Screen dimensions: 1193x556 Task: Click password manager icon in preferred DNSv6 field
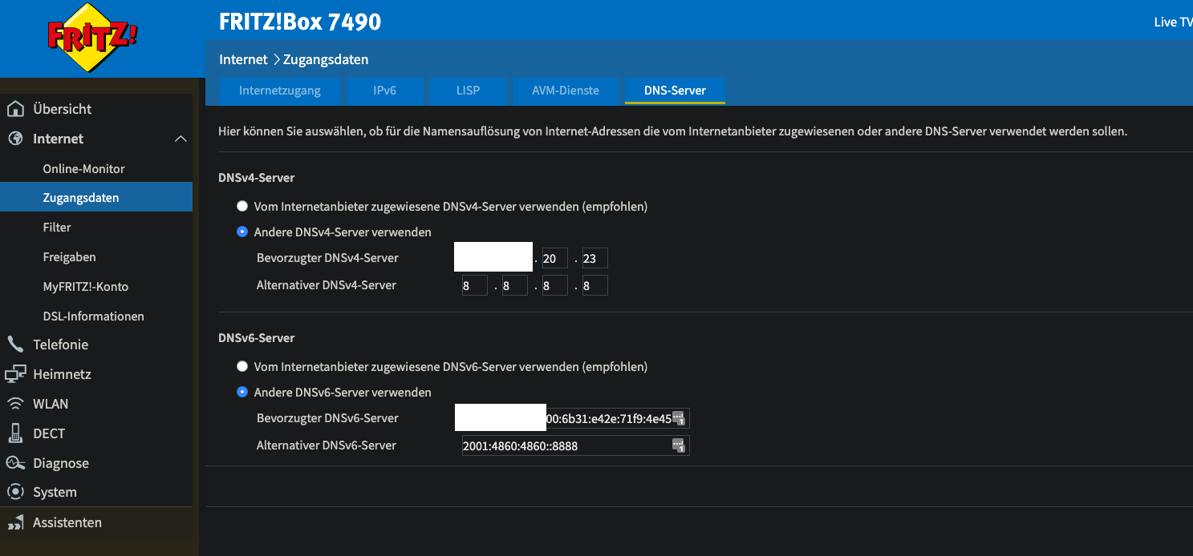[x=679, y=419]
